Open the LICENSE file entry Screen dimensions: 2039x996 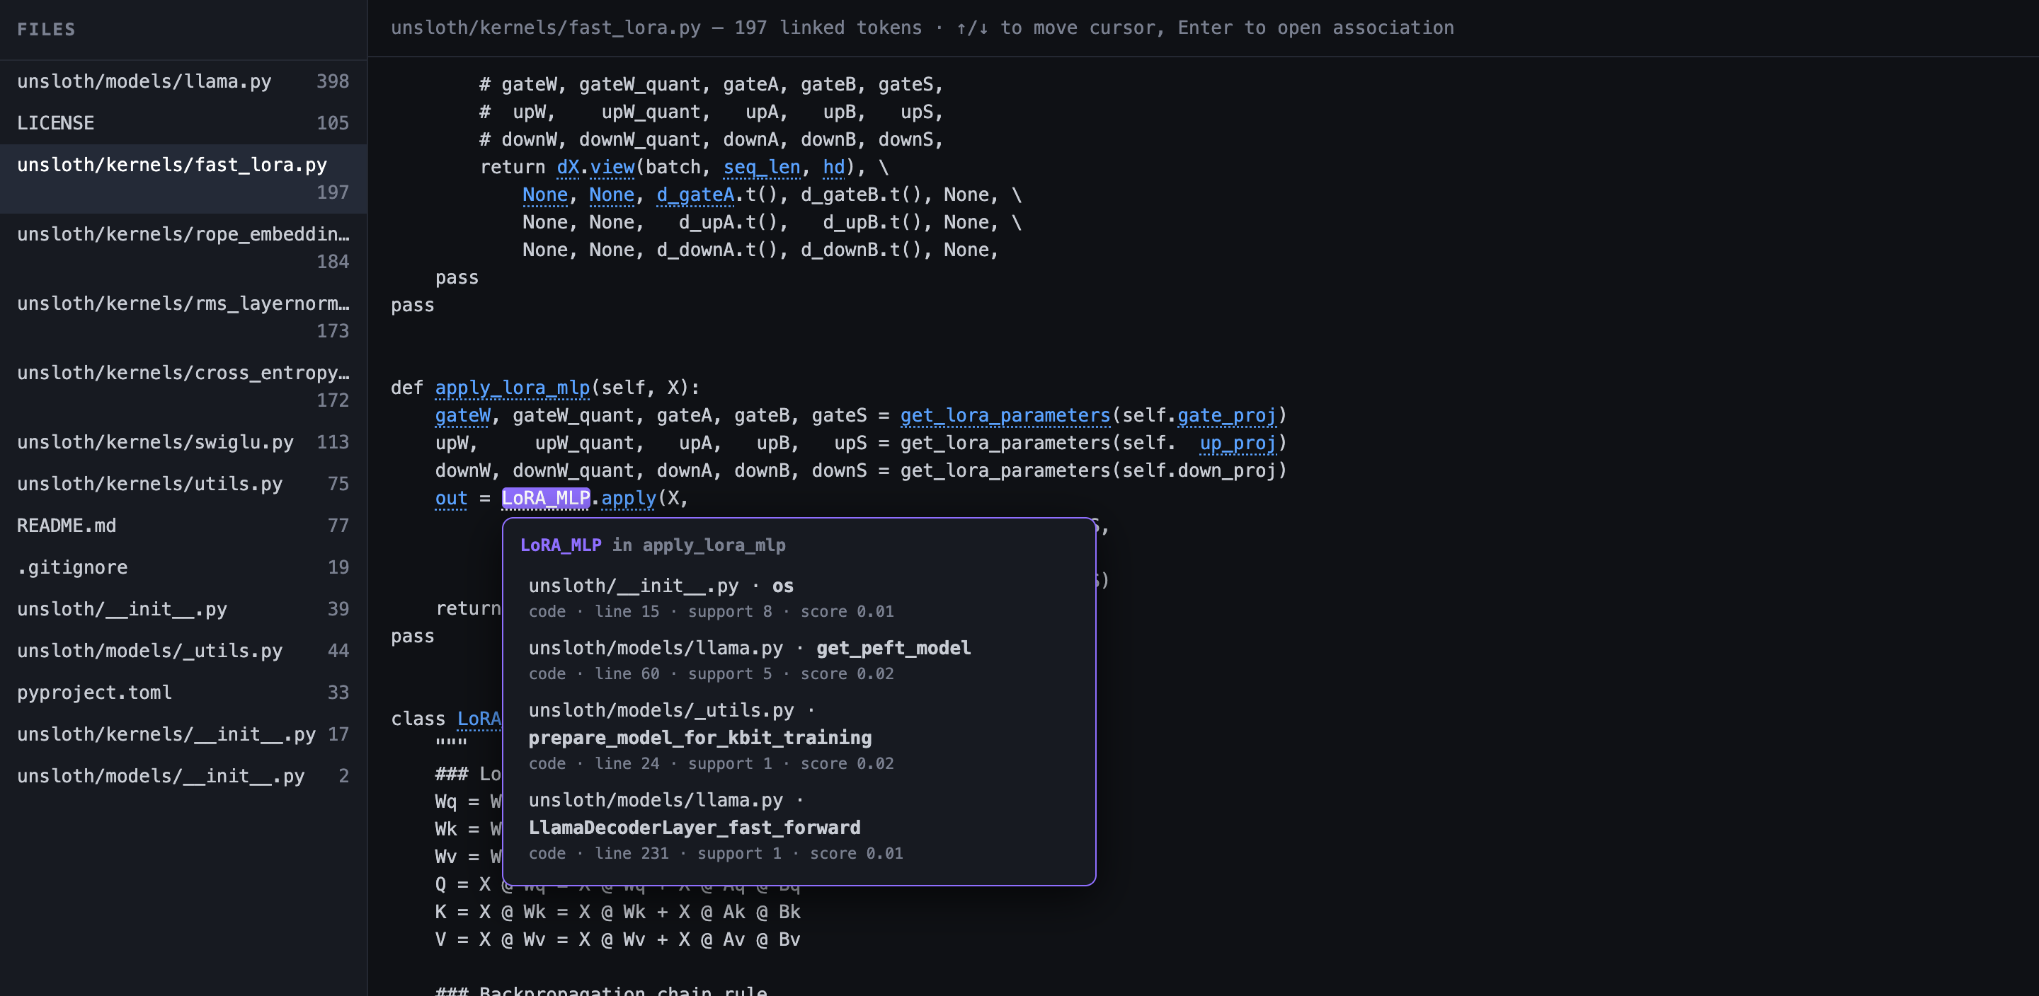click(x=183, y=123)
